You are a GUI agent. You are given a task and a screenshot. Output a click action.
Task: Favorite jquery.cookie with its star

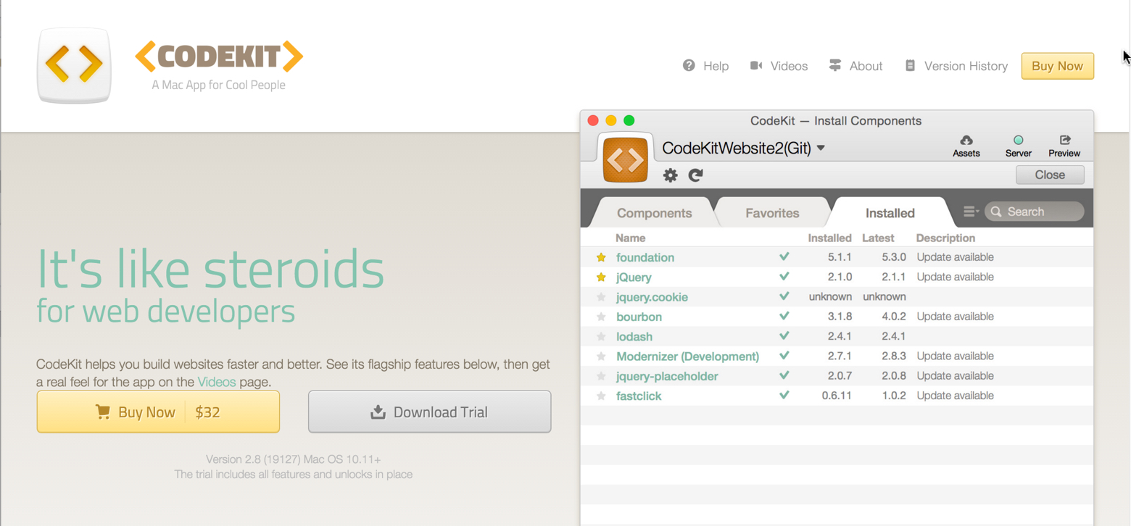[x=601, y=297]
